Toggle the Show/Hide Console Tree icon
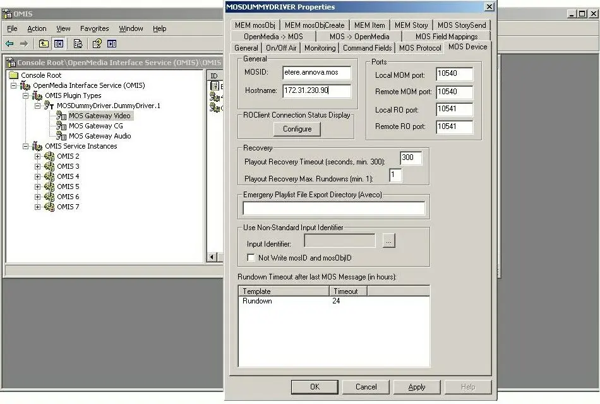This screenshot has width=600, height=404. (58, 44)
